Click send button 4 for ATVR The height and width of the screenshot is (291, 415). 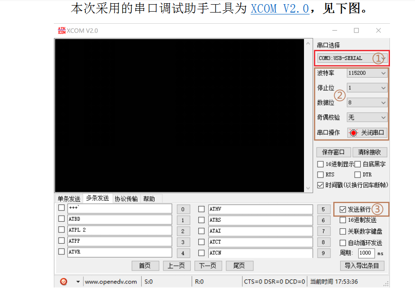point(183,253)
